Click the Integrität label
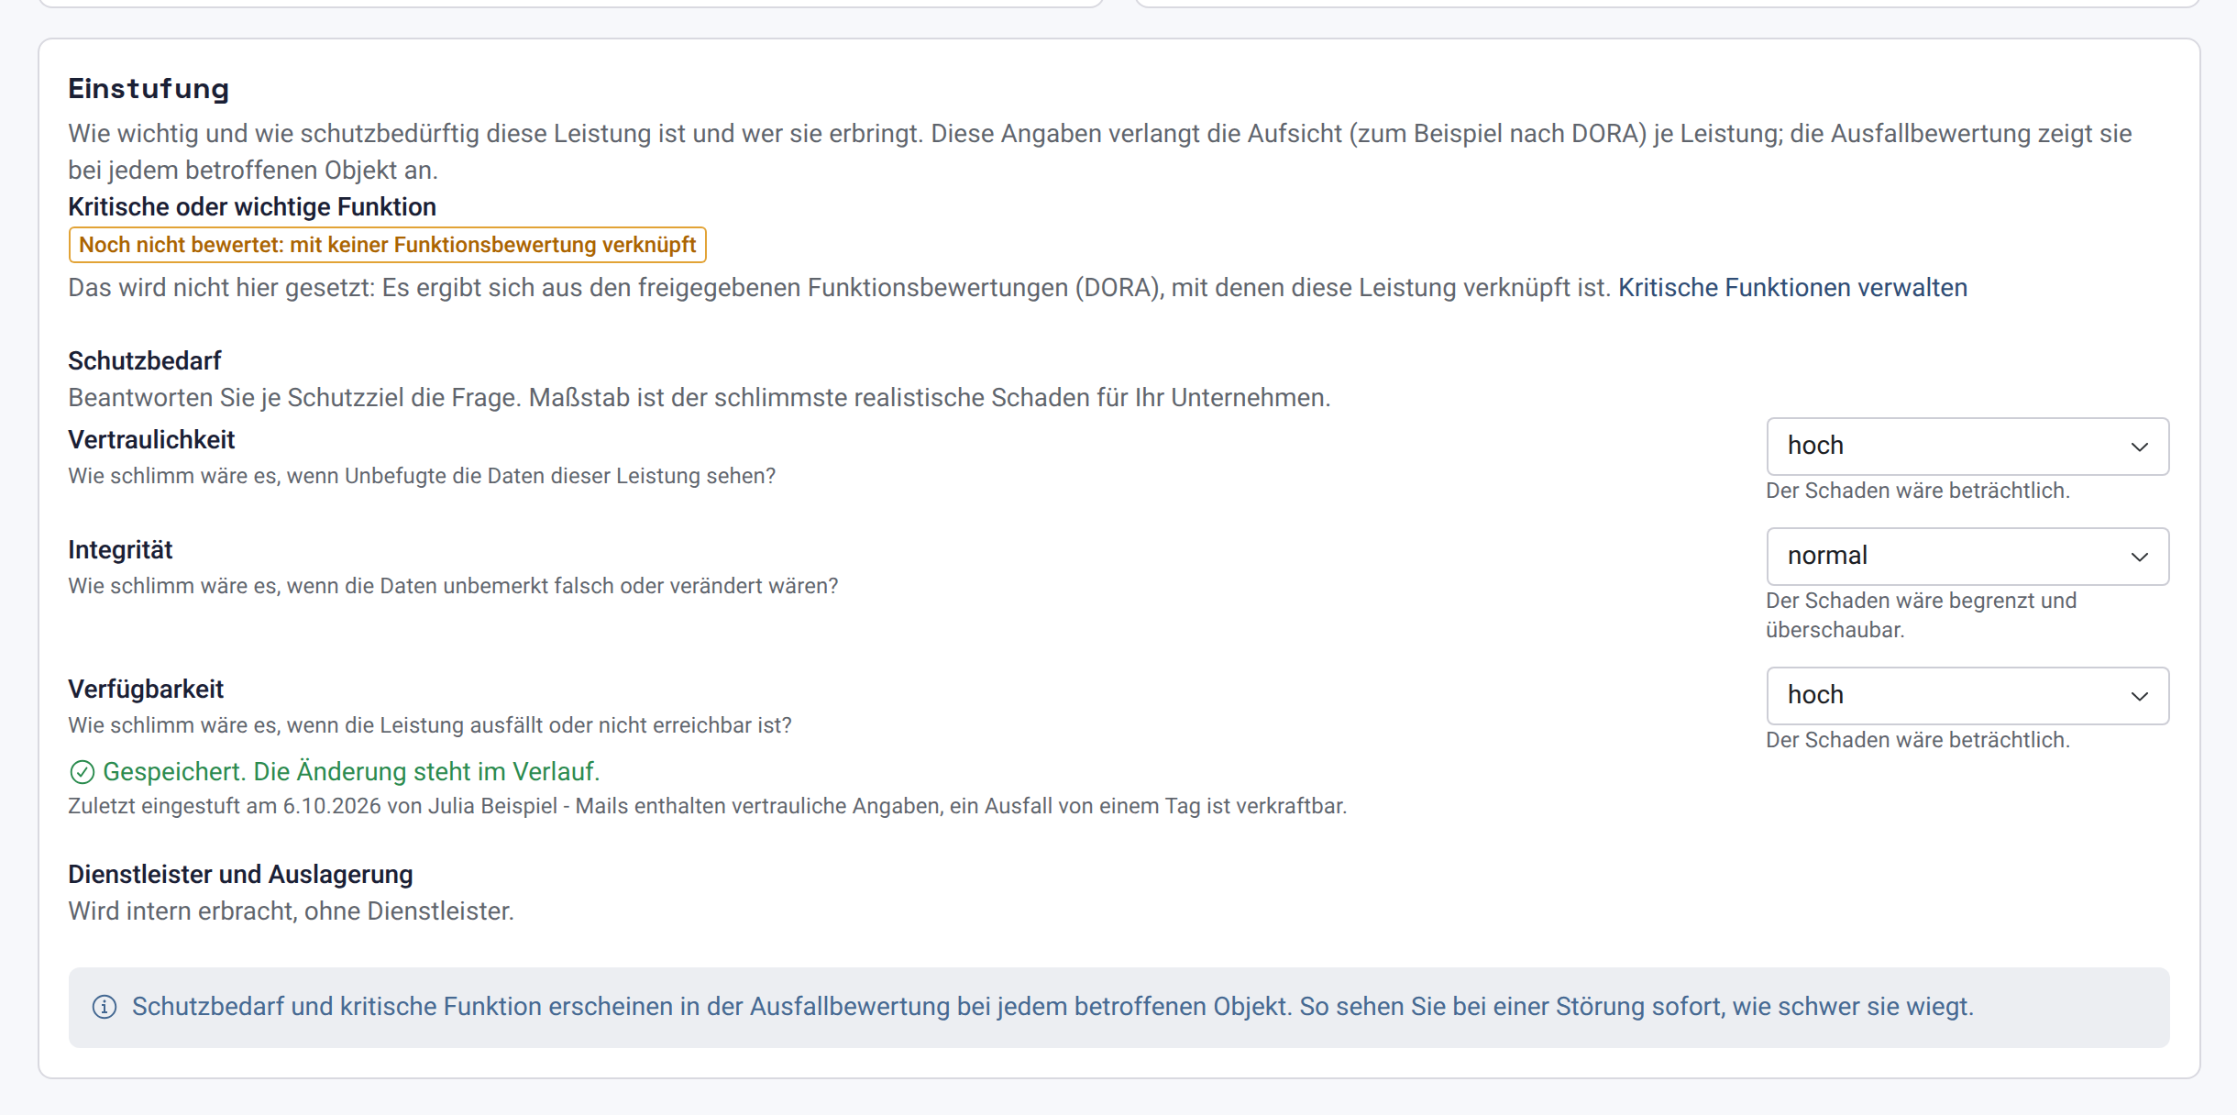This screenshot has height=1115, width=2237. pos(120,550)
